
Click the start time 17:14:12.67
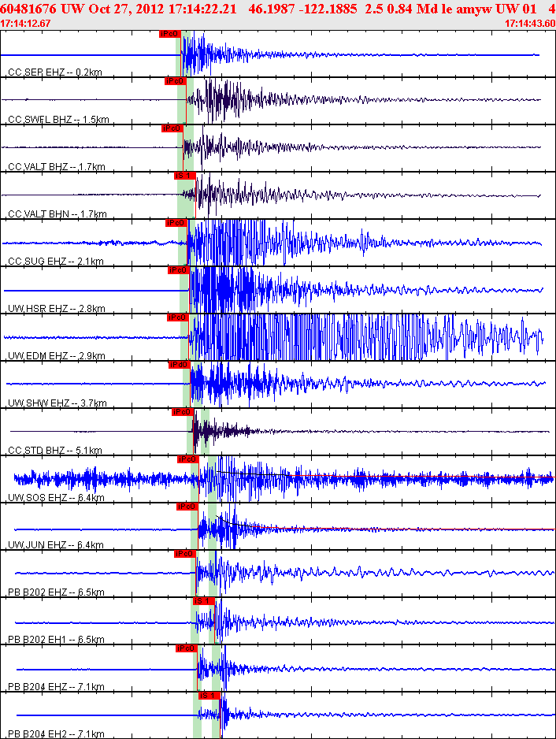click(x=25, y=23)
